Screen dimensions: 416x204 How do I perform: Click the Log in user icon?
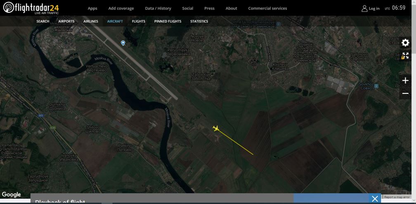pos(364,8)
